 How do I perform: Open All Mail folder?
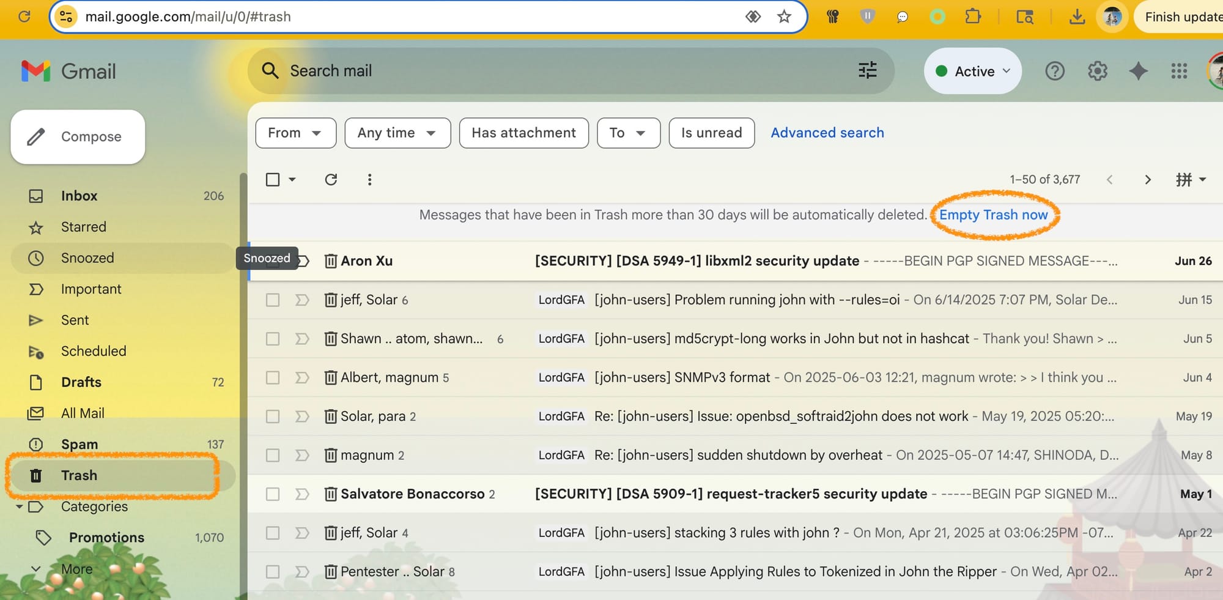122,413
